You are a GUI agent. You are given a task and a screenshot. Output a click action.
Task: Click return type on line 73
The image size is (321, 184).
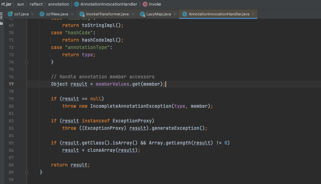tap(79, 55)
